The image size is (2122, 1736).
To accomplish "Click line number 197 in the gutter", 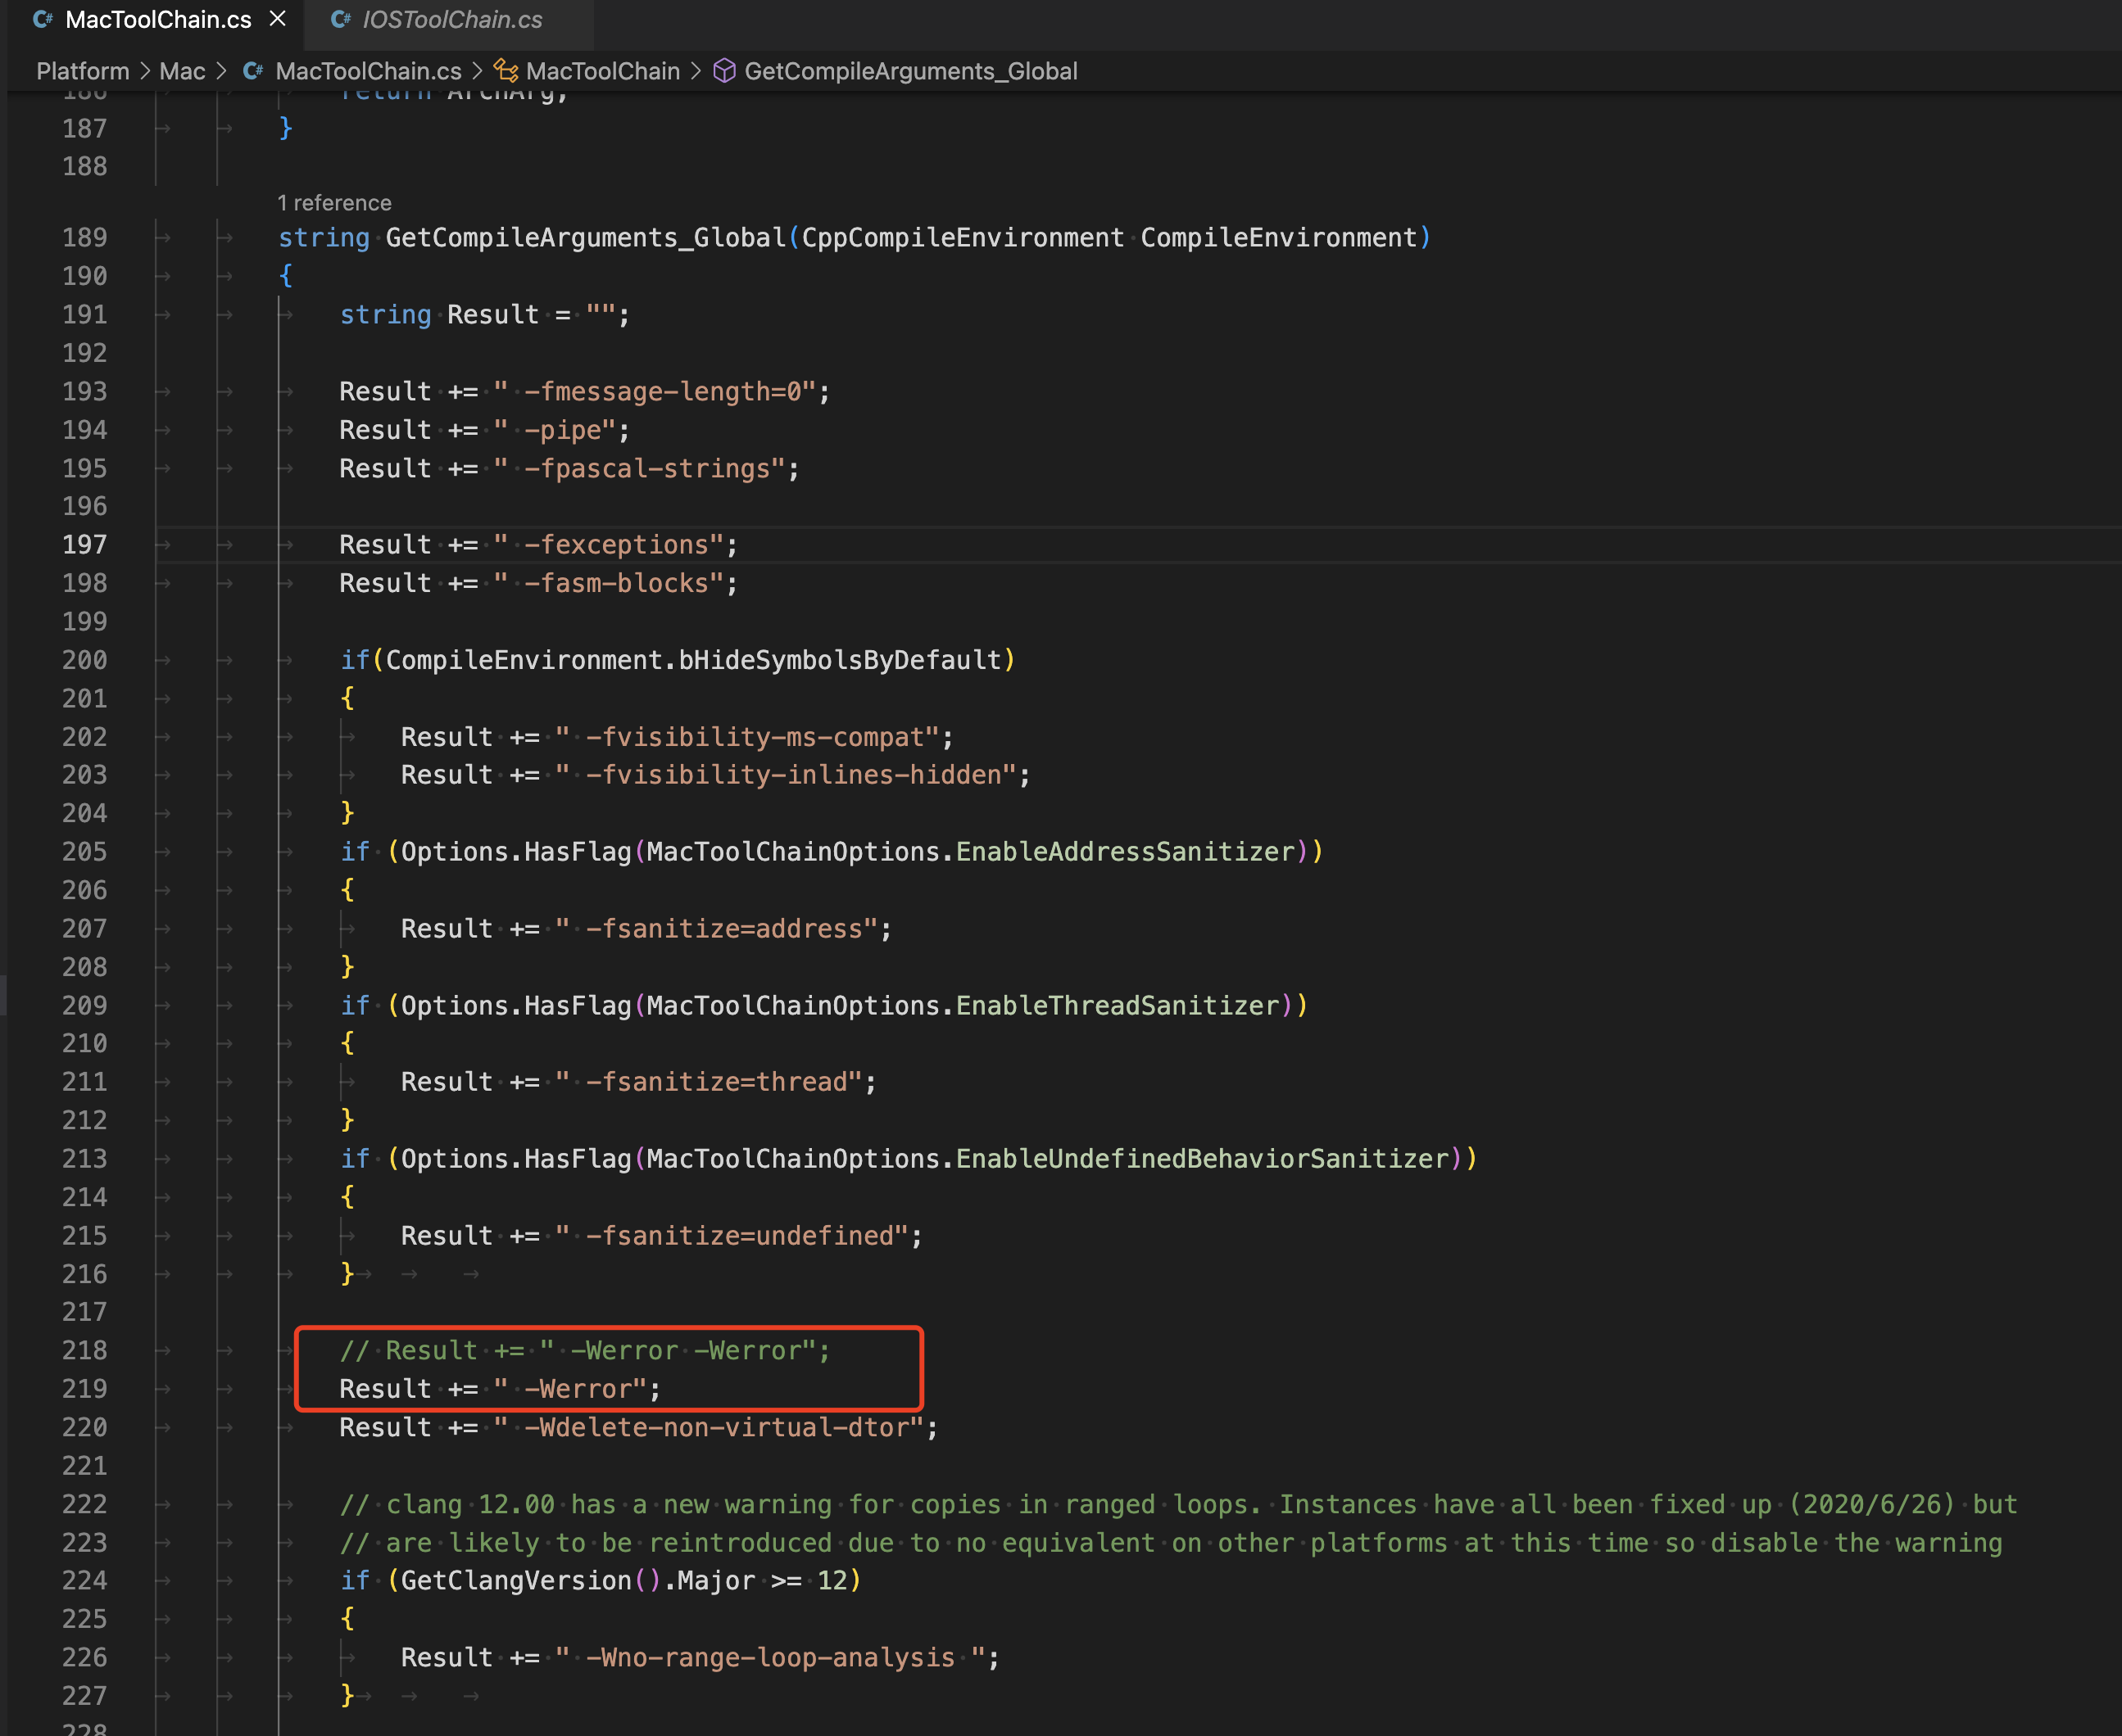I will [84, 545].
